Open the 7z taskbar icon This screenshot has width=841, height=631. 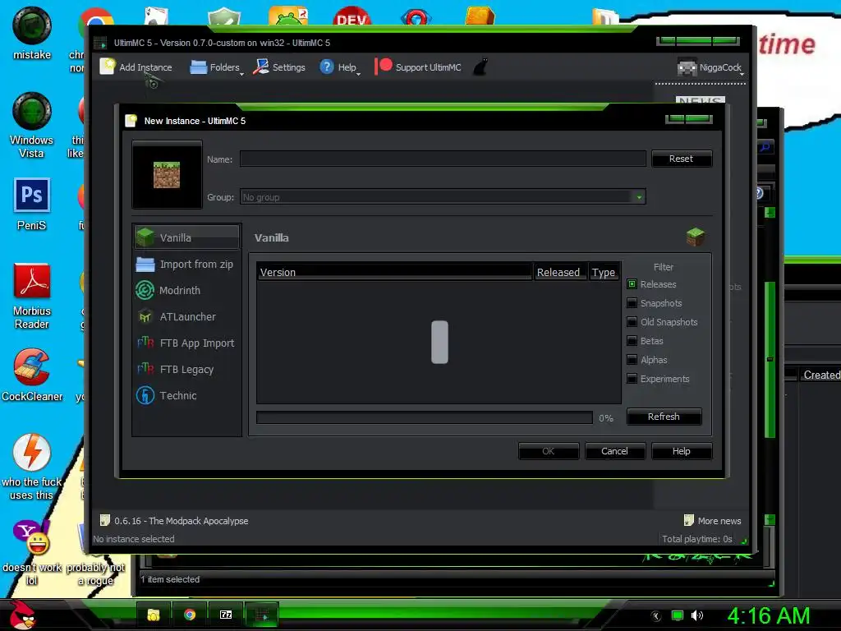[226, 615]
